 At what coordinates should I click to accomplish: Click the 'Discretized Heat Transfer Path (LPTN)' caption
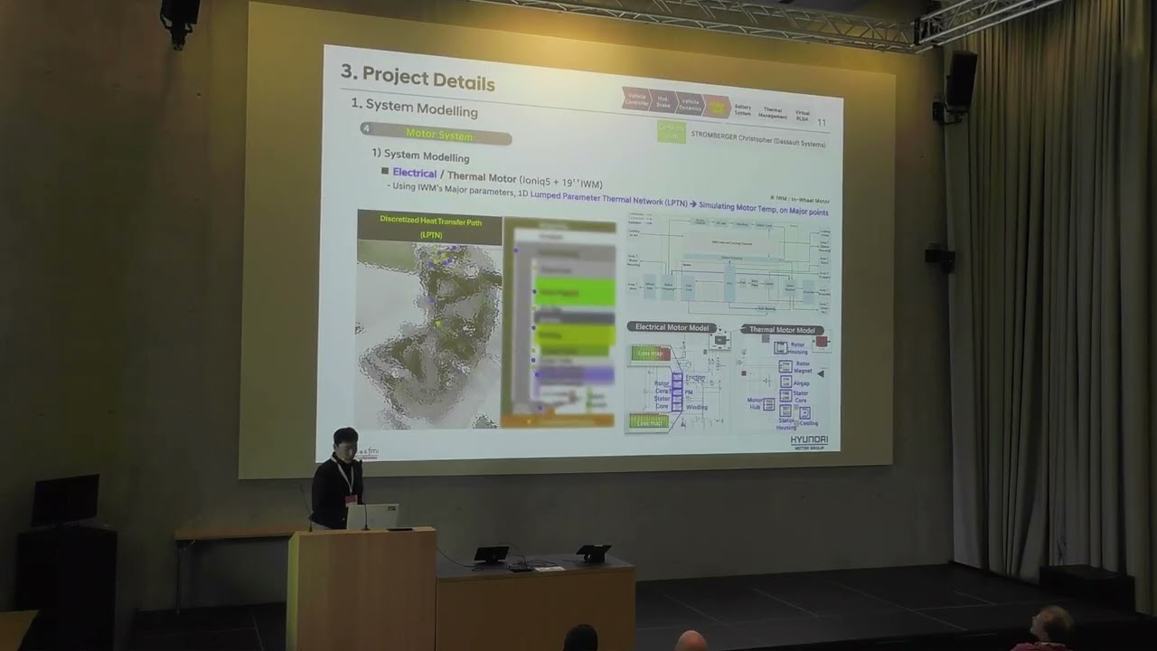pos(430,227)
